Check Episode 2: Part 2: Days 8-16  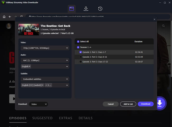click(80, 57)
